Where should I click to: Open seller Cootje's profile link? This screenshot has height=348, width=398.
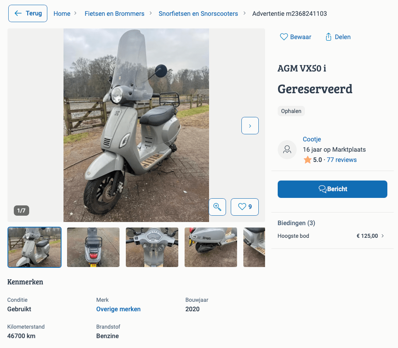[x=312, y=139]
